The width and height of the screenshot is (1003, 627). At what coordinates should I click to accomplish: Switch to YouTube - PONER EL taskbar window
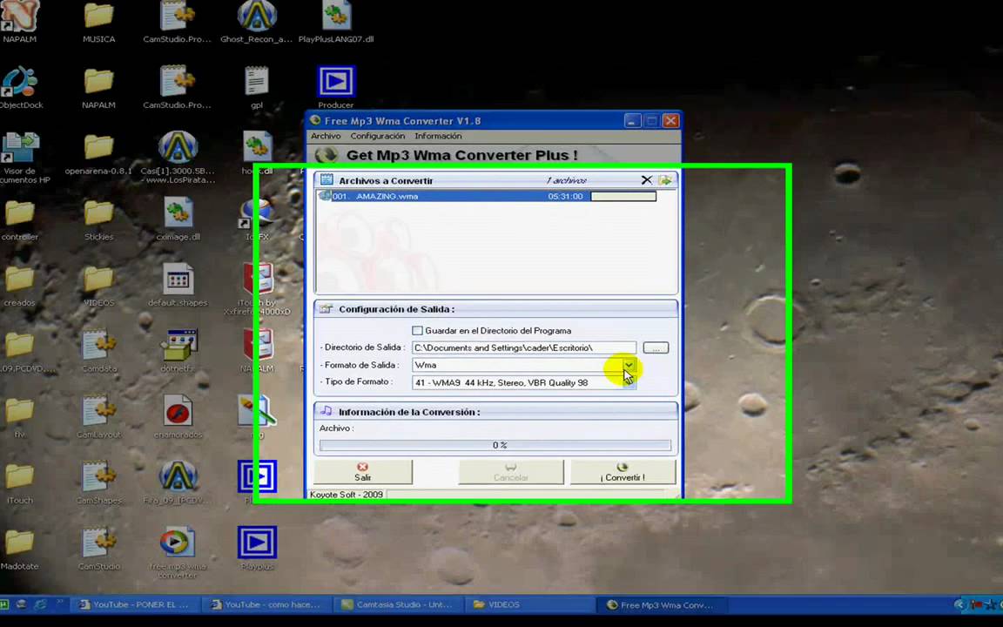[135, 604]
